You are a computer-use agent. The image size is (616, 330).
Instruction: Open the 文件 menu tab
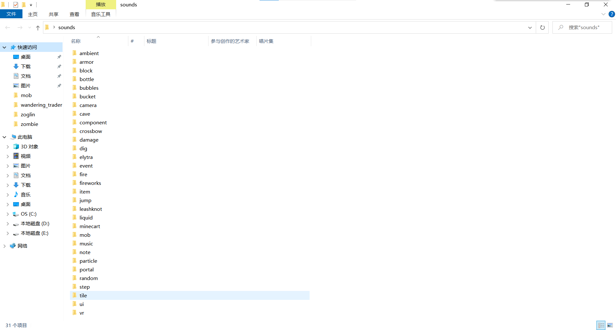point(11,14)
